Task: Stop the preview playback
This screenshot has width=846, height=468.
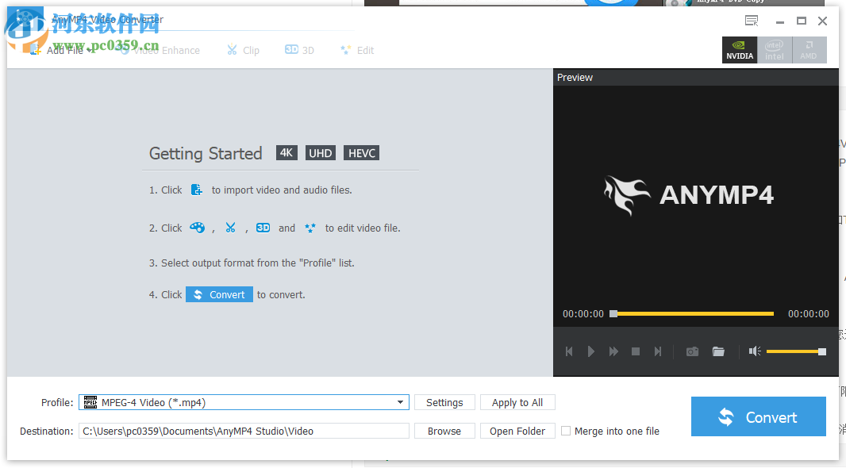Action: 636,351
